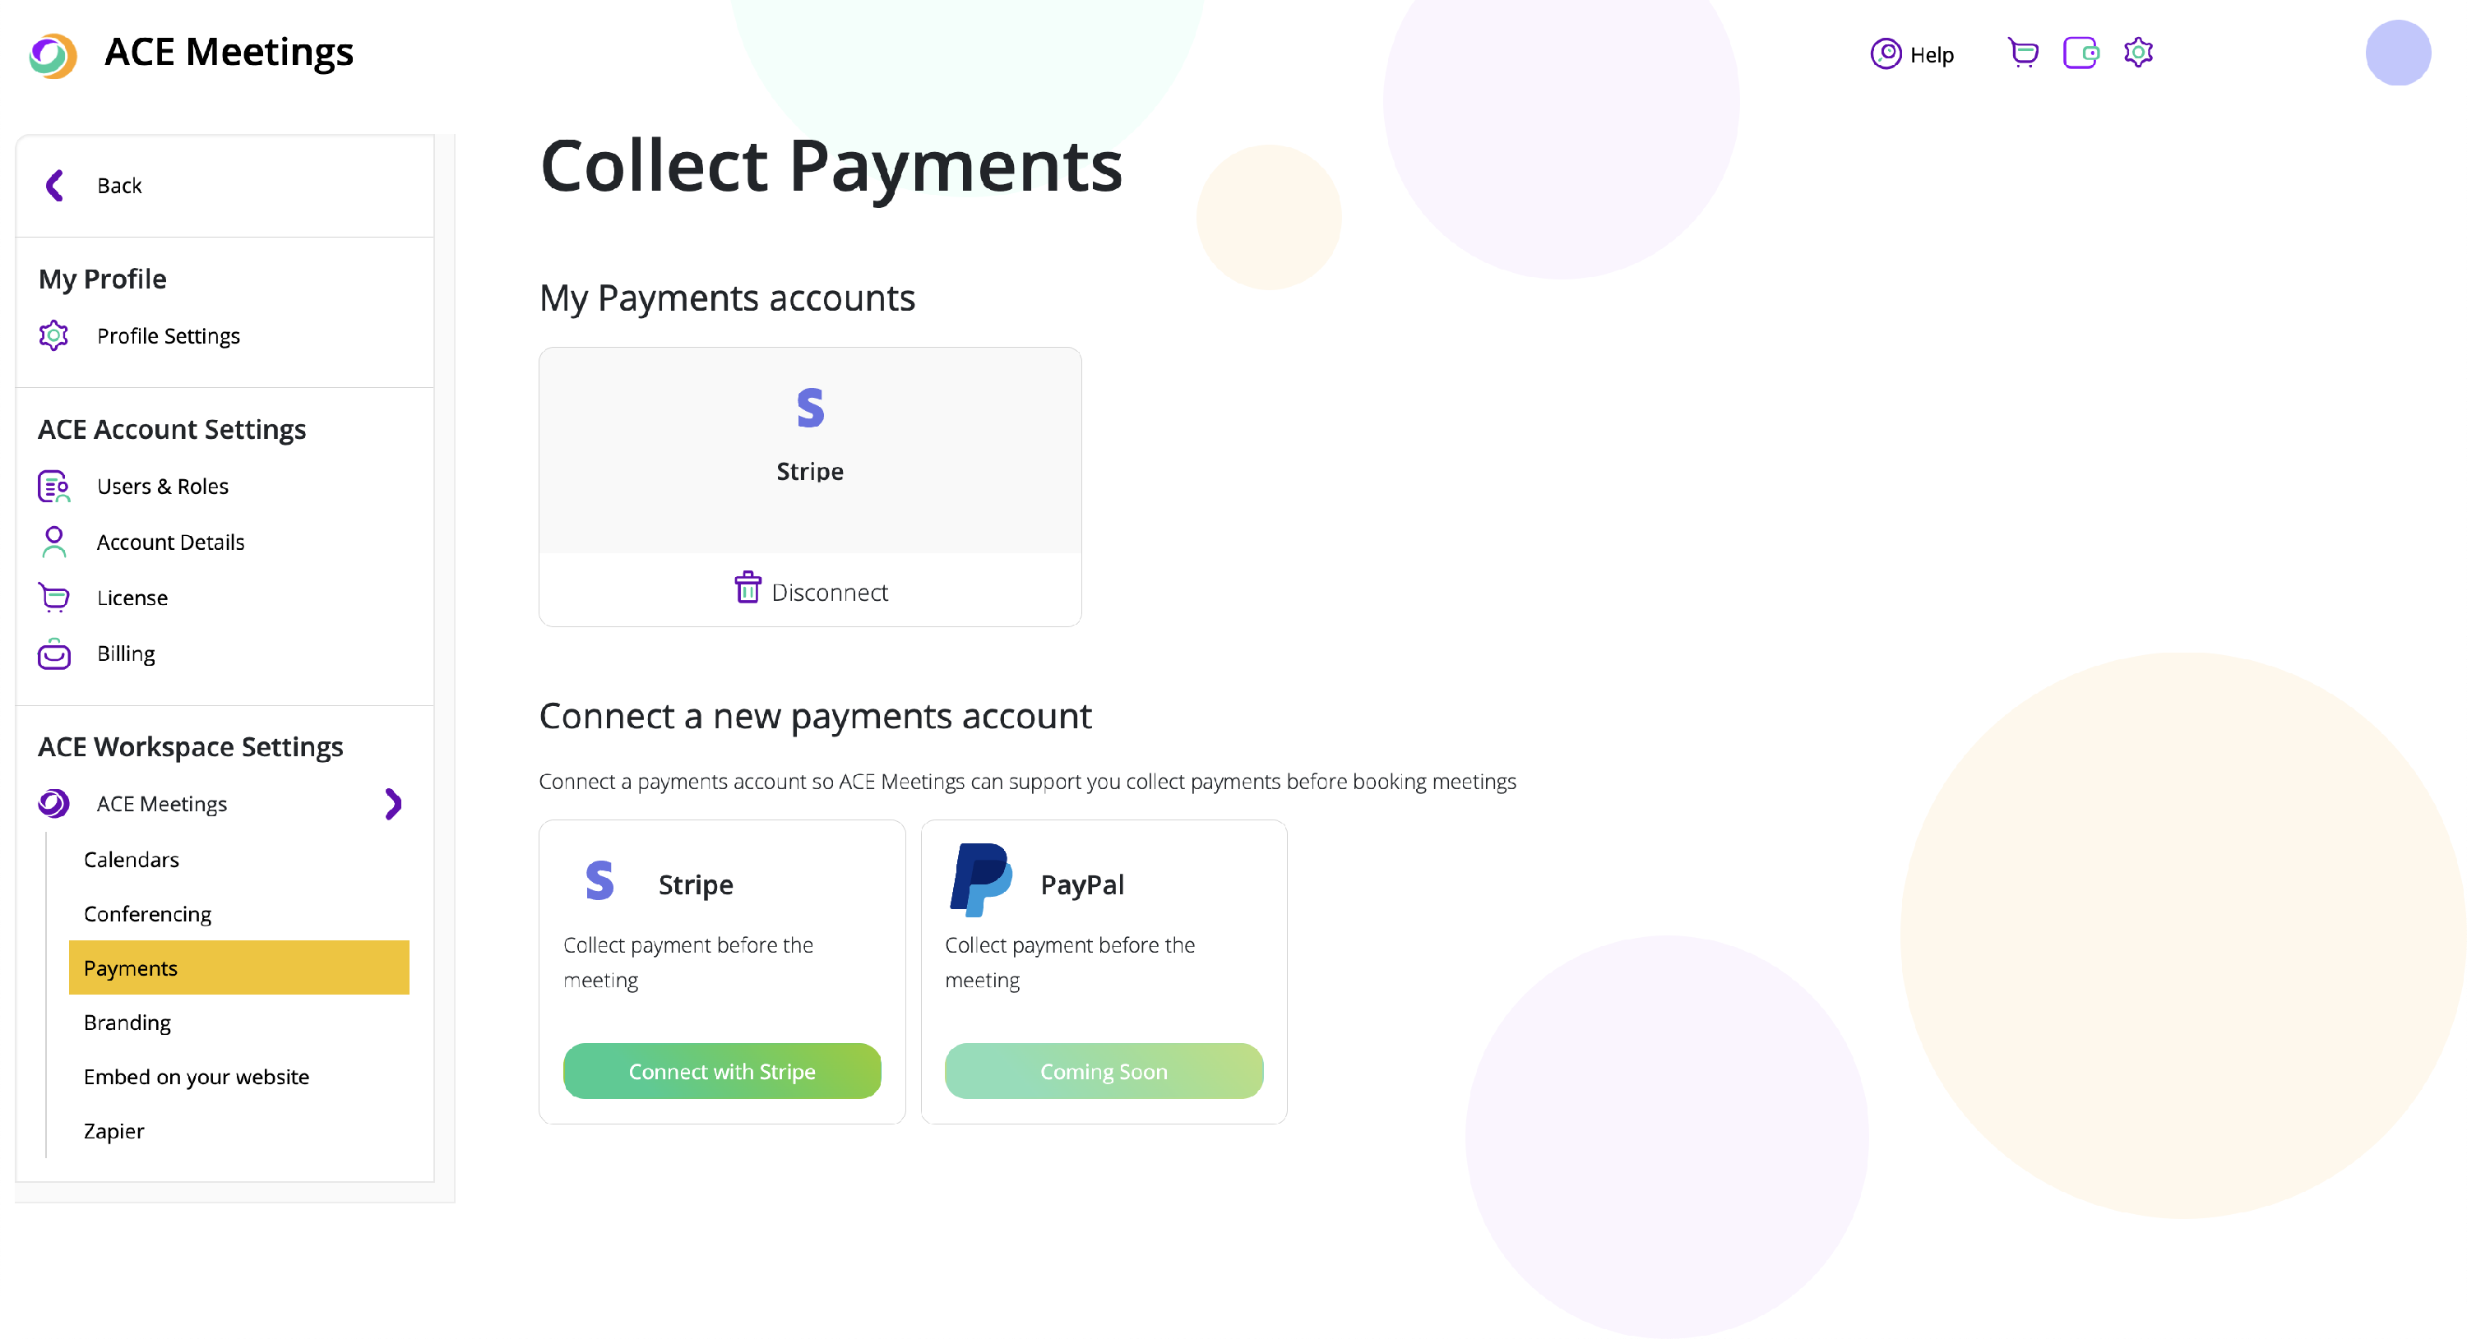
Task: Open the Help support icon
Action: (1885, 53)
